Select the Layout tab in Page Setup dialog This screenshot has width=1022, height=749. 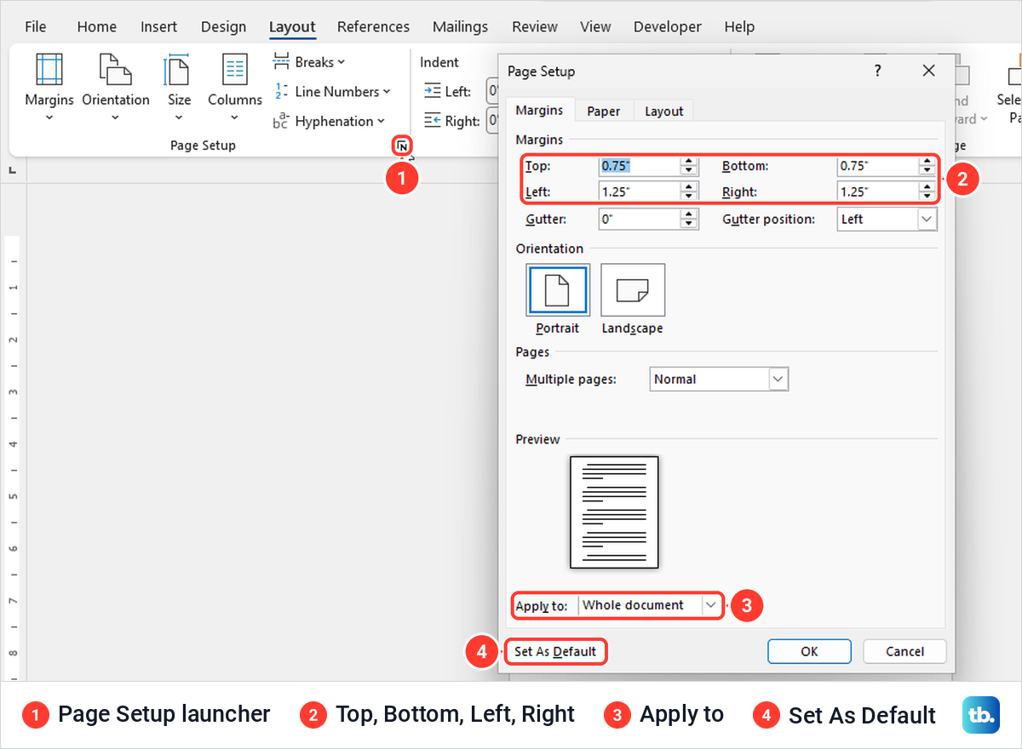pyautogui.click(x=663, y=111)
